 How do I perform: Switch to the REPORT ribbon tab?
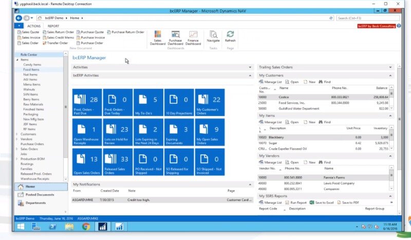click(x=53, y=26)
